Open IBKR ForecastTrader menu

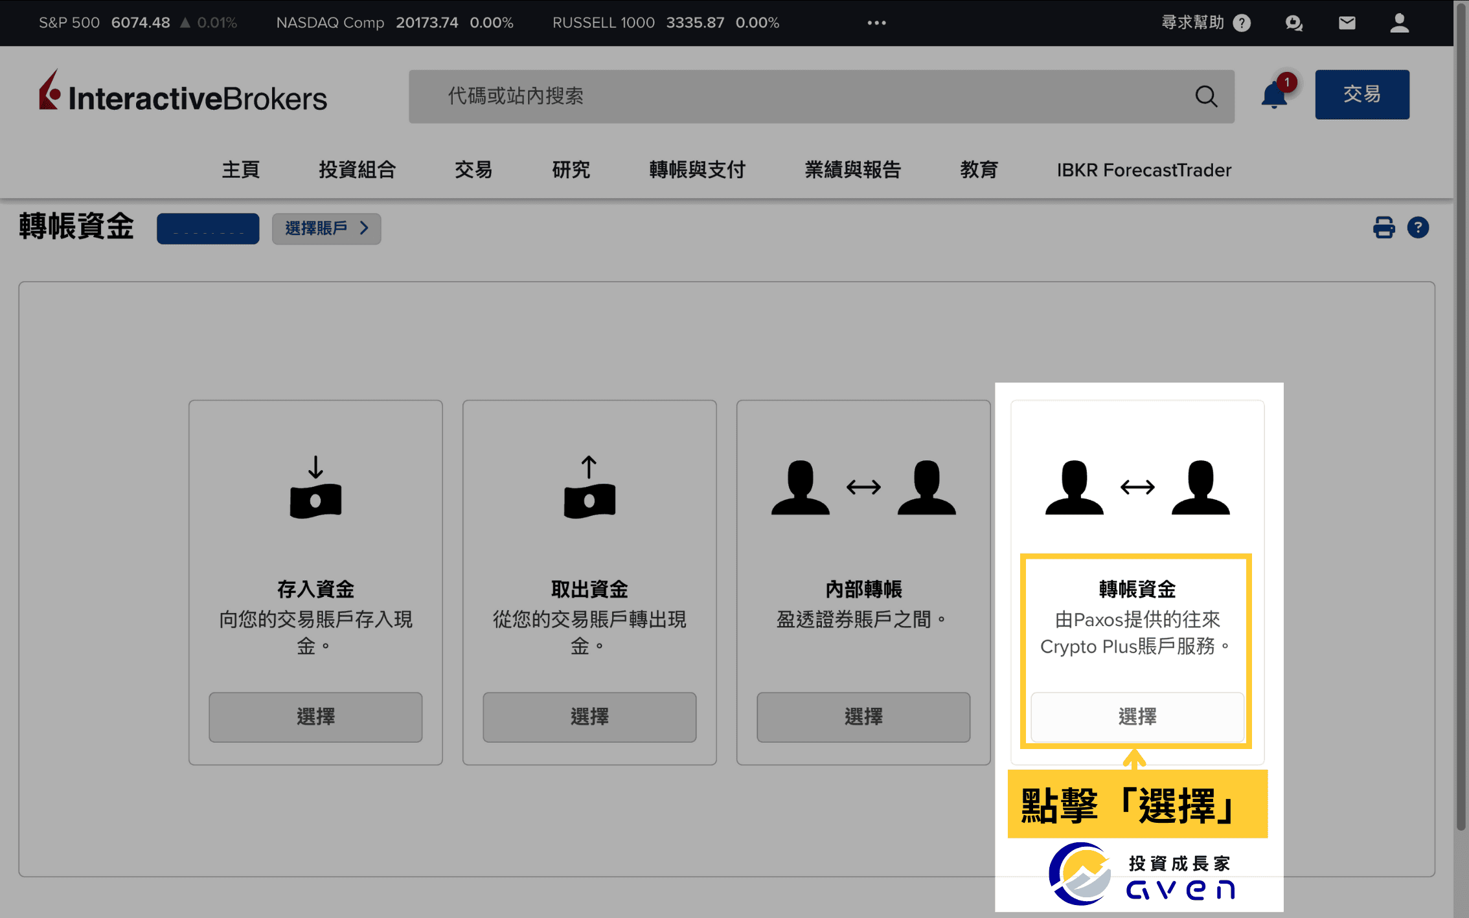pyautogui.click(x=1144, y=170)
